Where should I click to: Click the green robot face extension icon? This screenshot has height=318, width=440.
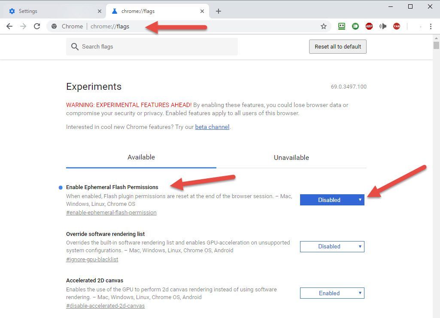pyautogui.click(x=342, y=26)
